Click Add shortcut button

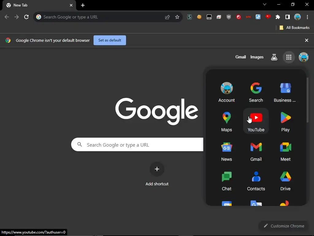157,174
